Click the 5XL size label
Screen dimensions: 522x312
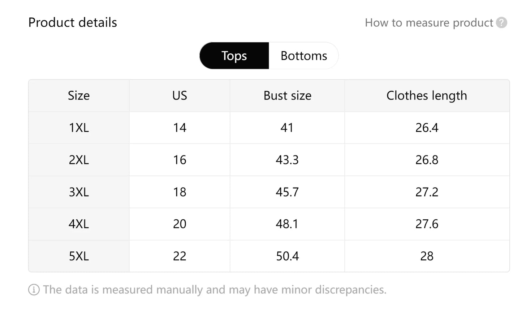[x=79, y=256]
